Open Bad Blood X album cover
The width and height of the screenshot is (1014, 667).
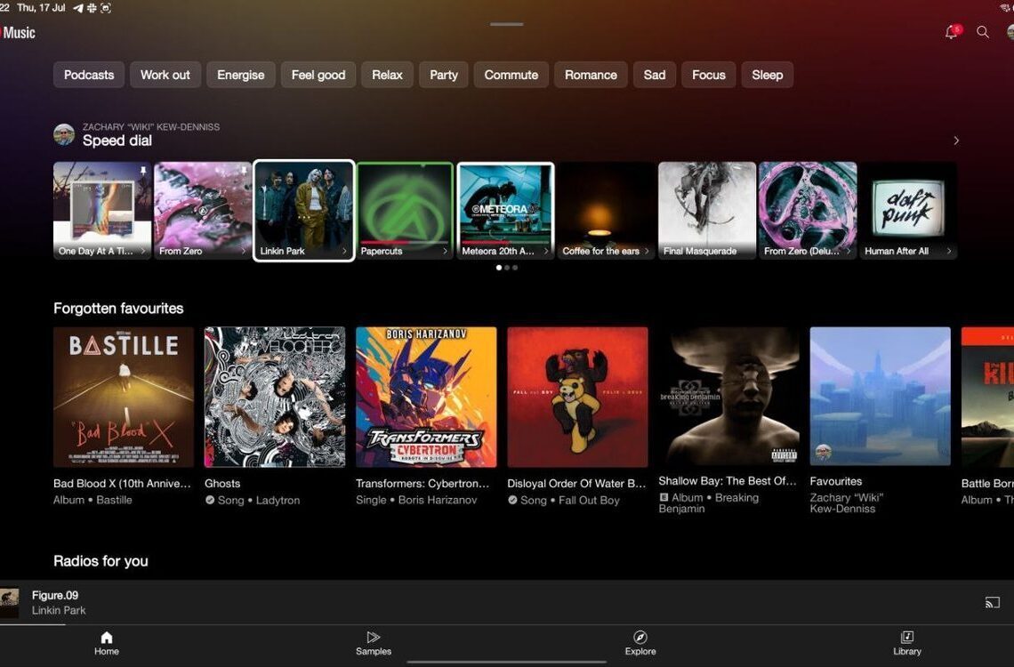pos(124,397)
